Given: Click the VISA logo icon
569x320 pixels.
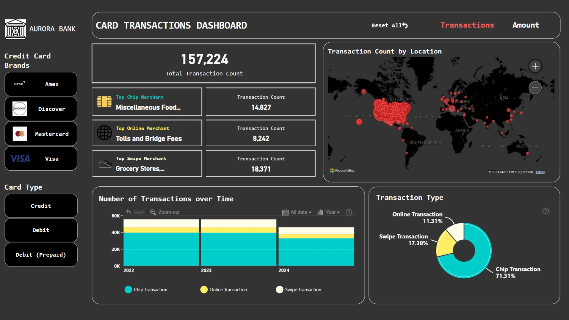Looking at the screenshot, I should [x=20, y=159].
